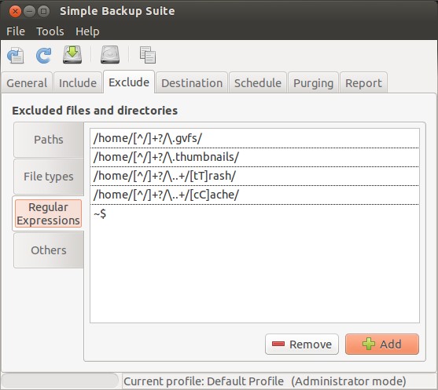
Task: Click the copy documents toolbar icon
Action: point(148,55)
